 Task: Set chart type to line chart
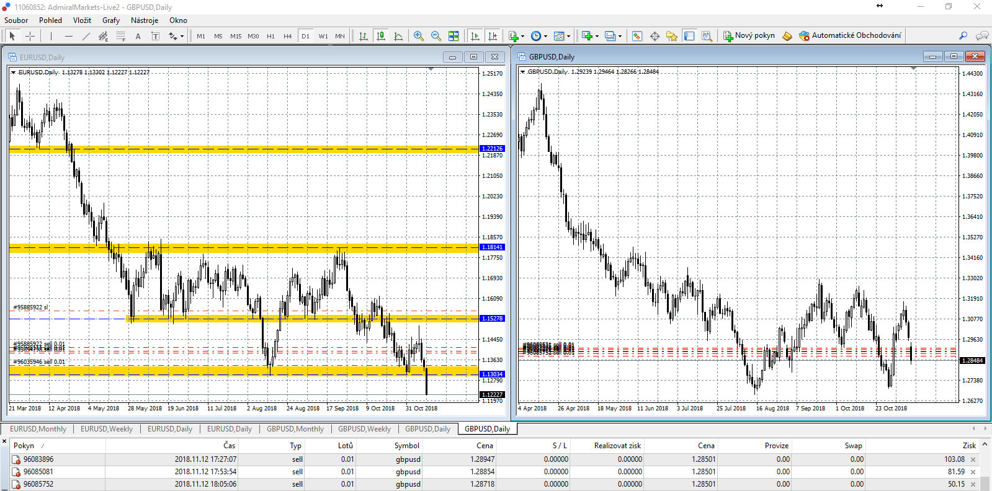[398, 36]
